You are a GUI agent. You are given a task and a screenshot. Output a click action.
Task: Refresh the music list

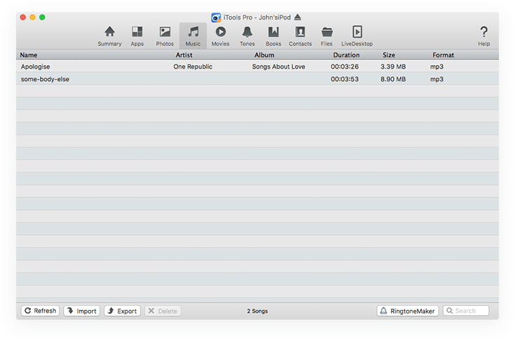point(41,311)
